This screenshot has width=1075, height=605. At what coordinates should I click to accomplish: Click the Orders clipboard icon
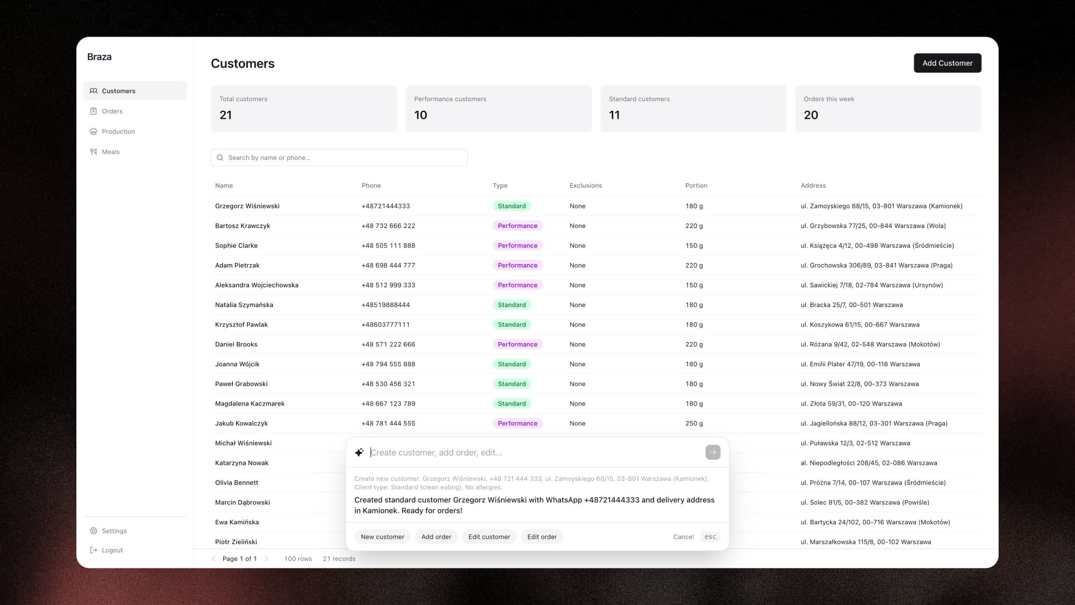click(94, 111)
